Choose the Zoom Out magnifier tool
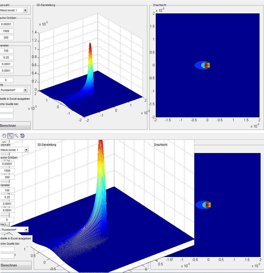This screenshot has width=264, height=273. pyautogui.click(x=16, y=136)
